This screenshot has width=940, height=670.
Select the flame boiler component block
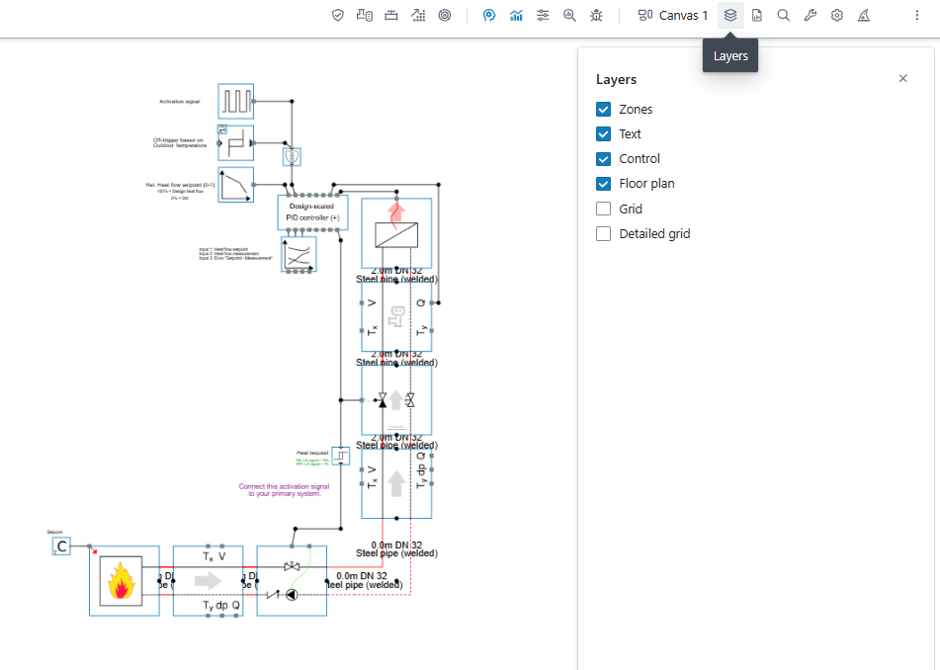[124, 581]
